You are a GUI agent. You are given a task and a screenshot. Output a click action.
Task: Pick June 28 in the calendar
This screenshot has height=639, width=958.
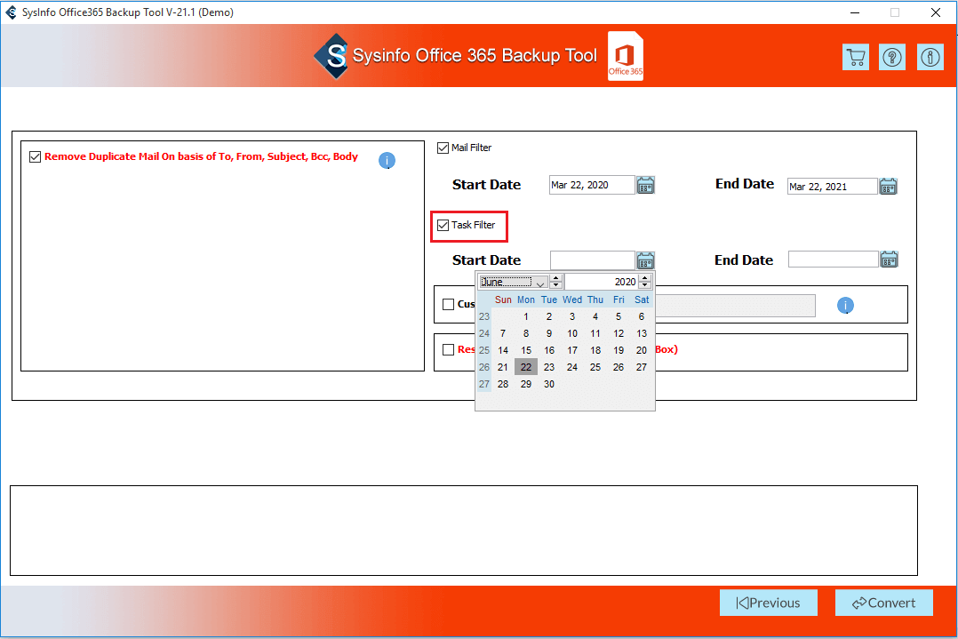[503, 384]
